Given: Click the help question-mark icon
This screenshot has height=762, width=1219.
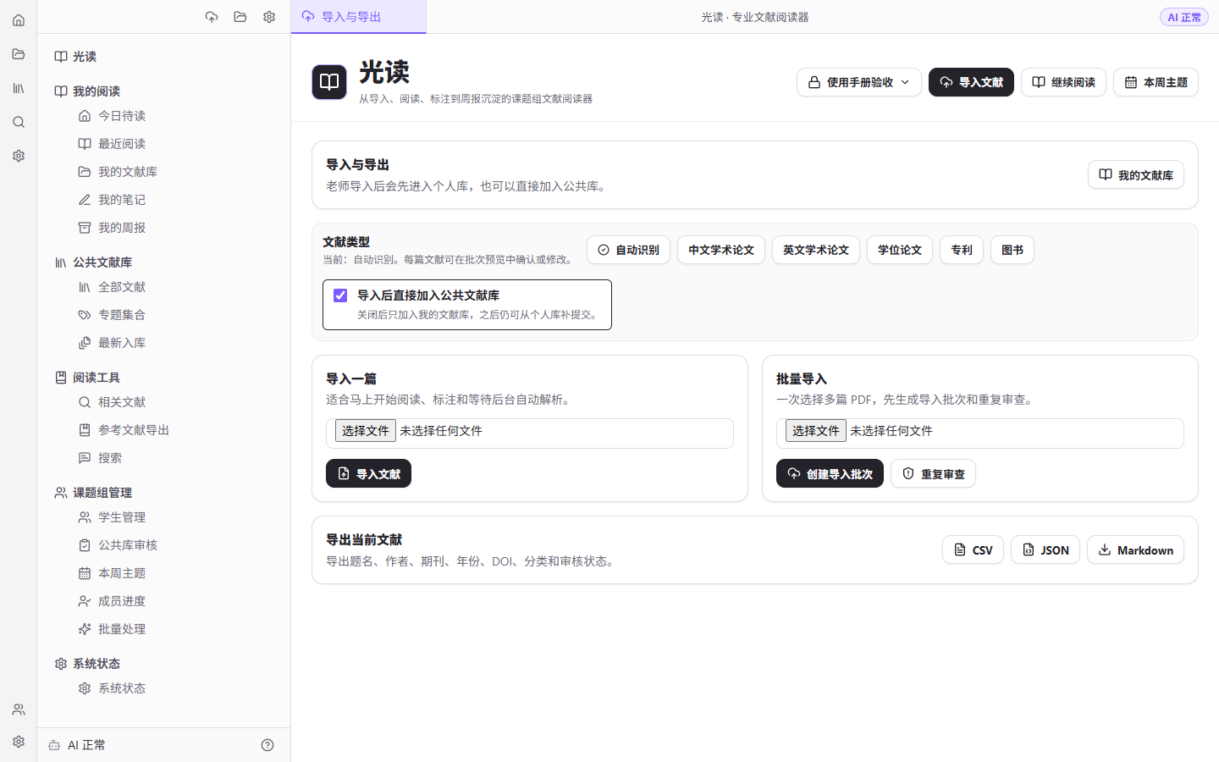Looking at the screenshot, I should pyautogui.click(x=268, y=745).
